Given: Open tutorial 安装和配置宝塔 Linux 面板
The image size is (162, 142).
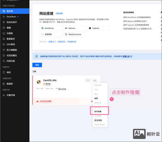Looking at the screenshot, I should [x=138, y=29].
